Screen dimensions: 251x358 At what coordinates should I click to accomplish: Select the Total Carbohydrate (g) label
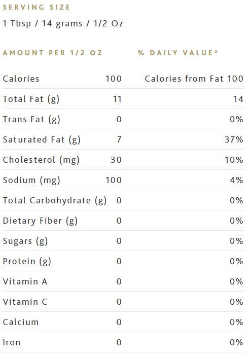pos(55,201)
